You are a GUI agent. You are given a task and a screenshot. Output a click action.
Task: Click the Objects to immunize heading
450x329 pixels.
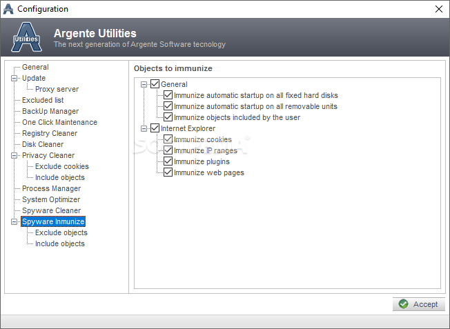click(x=173, y=68)
